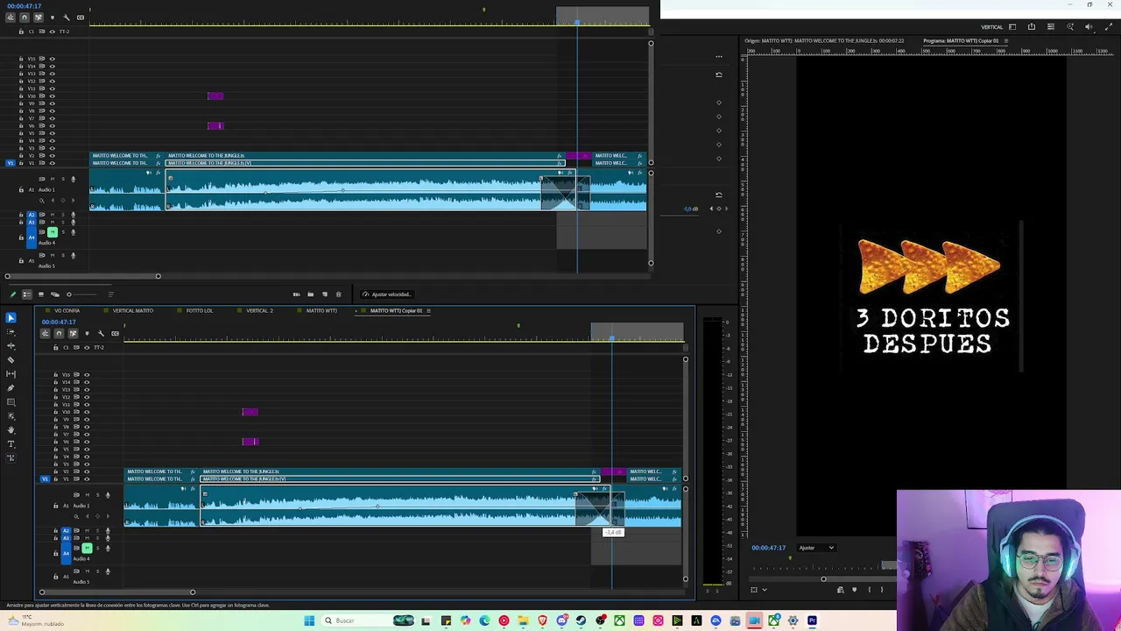Screen dimensions: 1121x631
Task: Lock the A1 audio track
Action: (55, 506)
